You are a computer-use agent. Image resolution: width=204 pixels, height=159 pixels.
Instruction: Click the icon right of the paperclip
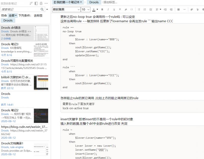point(198,9)
